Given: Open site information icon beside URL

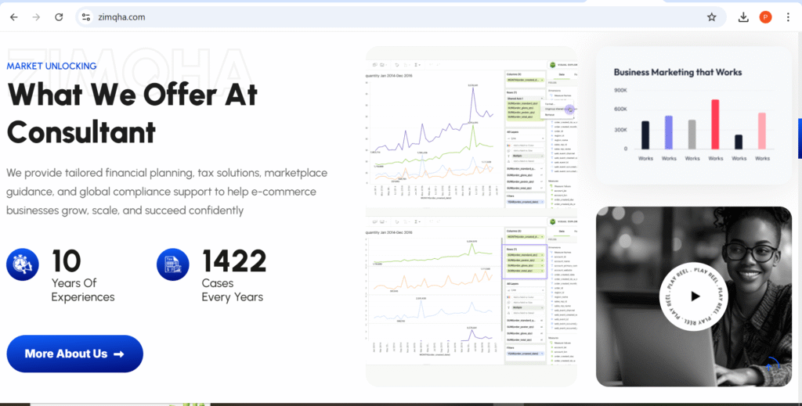Looking at the screenshot, I should [87, 16].
